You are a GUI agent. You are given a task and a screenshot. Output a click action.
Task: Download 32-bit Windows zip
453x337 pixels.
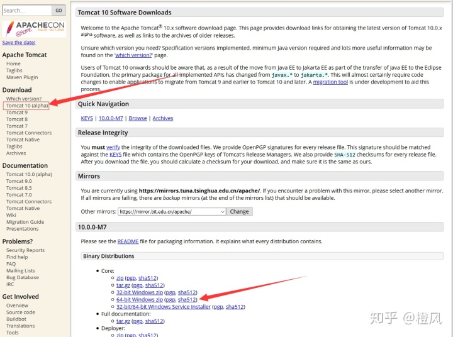(x=140, y=292)
